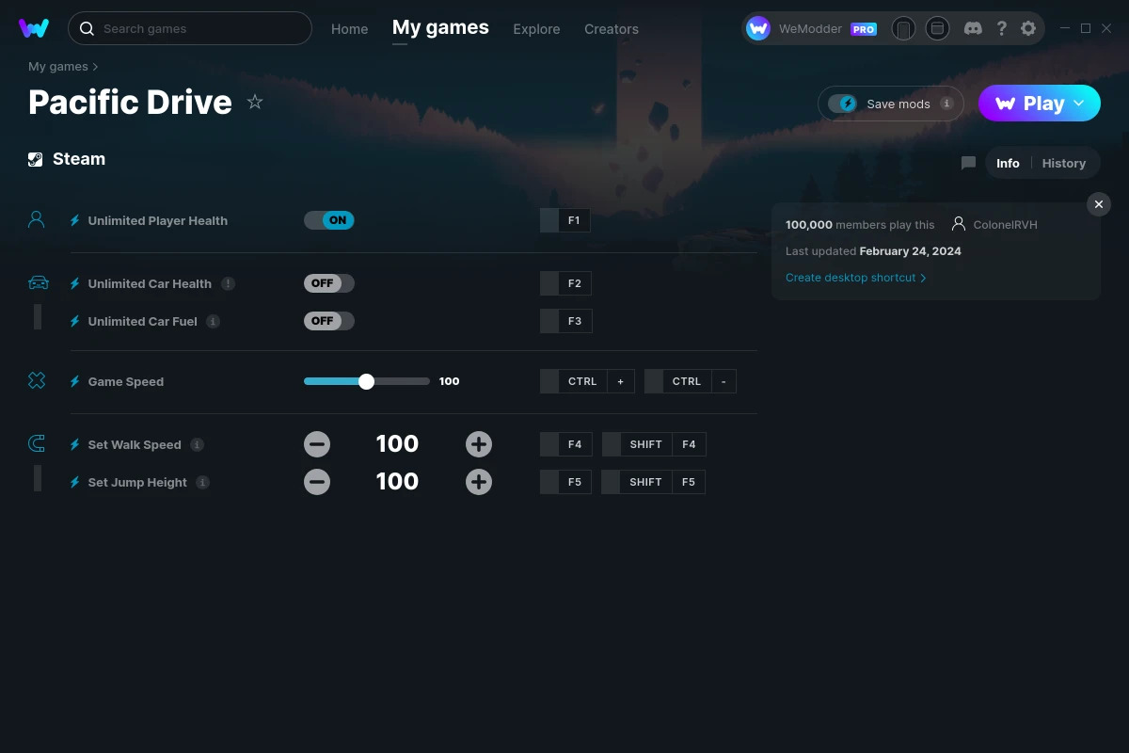Open the comments chat bubble icon
The width and height of the screenshot is (1129, 753).
point(968,163)
